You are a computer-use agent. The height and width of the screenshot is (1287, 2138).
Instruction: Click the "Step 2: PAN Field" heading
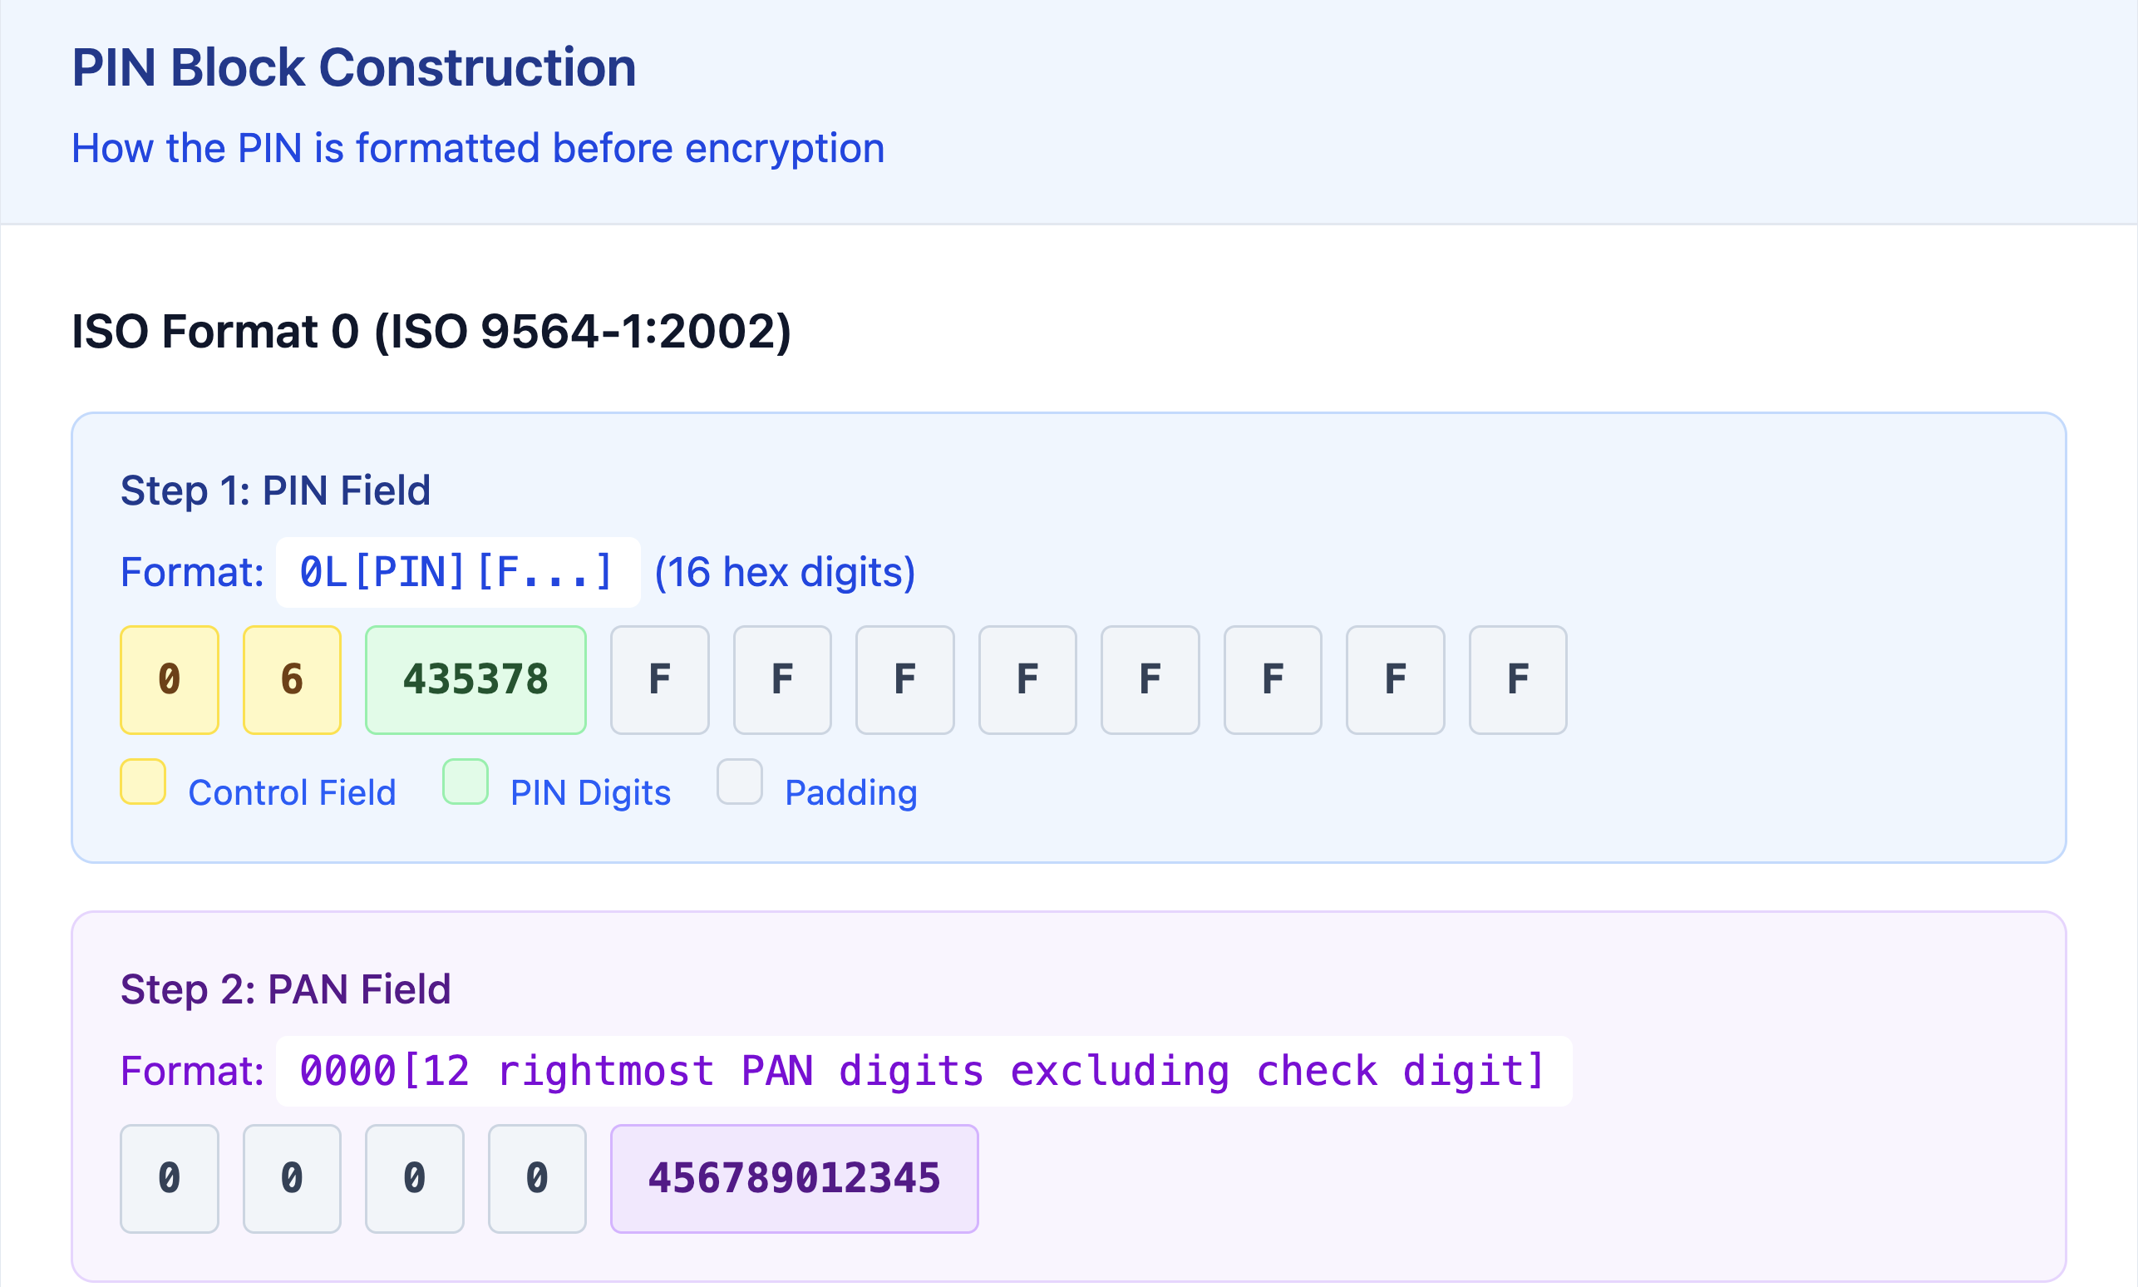(x=285, y=989)
